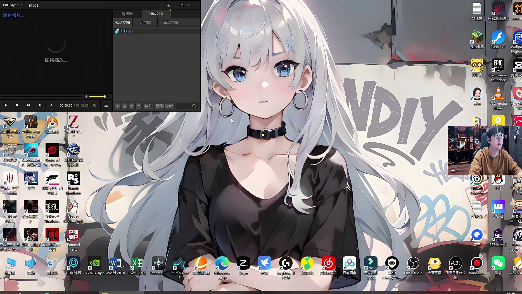522x294 pixels.
Task: Open PotPlayer control panel gear
Action: (94, 105)
